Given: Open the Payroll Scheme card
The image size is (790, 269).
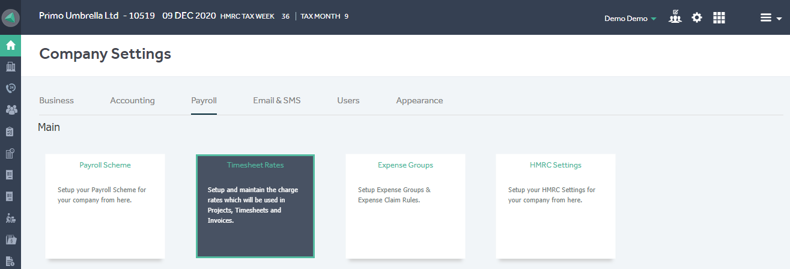Looking at the screenshot, I should 105,206.
